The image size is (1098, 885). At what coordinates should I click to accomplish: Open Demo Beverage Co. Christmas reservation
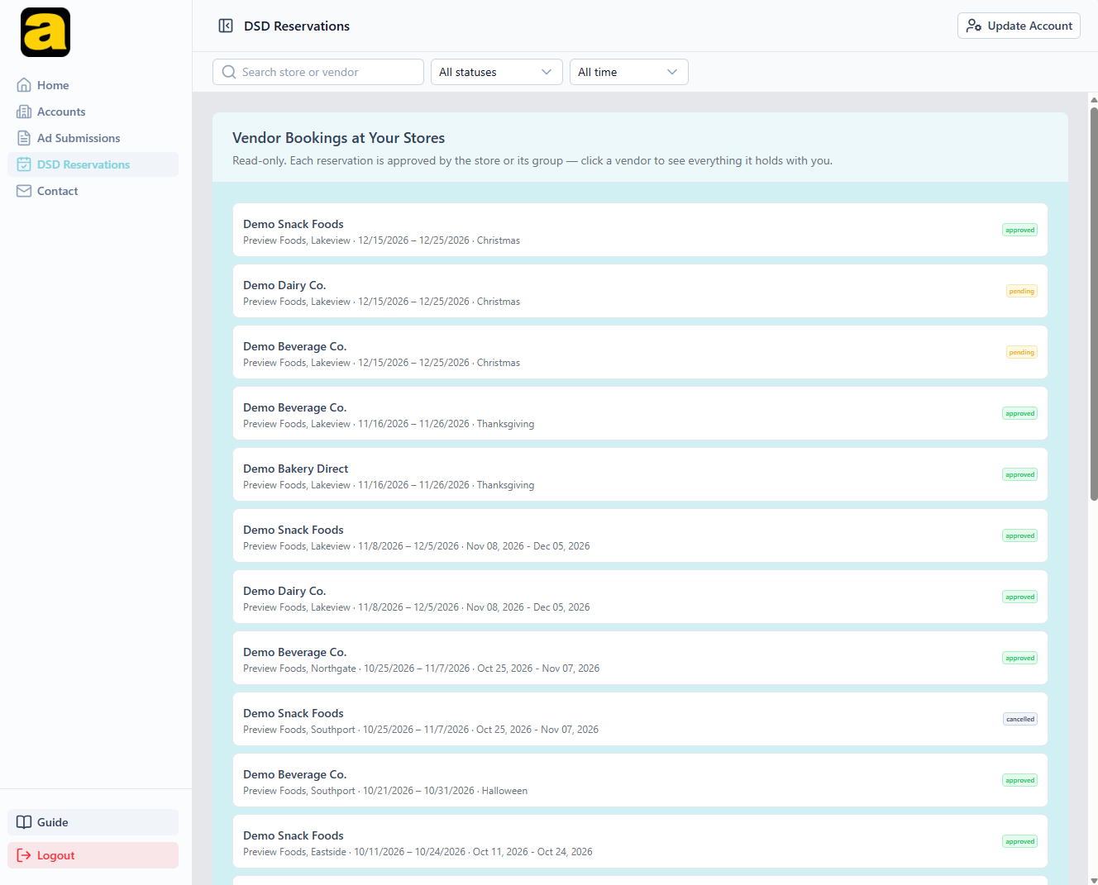click(x=640, y=352)
